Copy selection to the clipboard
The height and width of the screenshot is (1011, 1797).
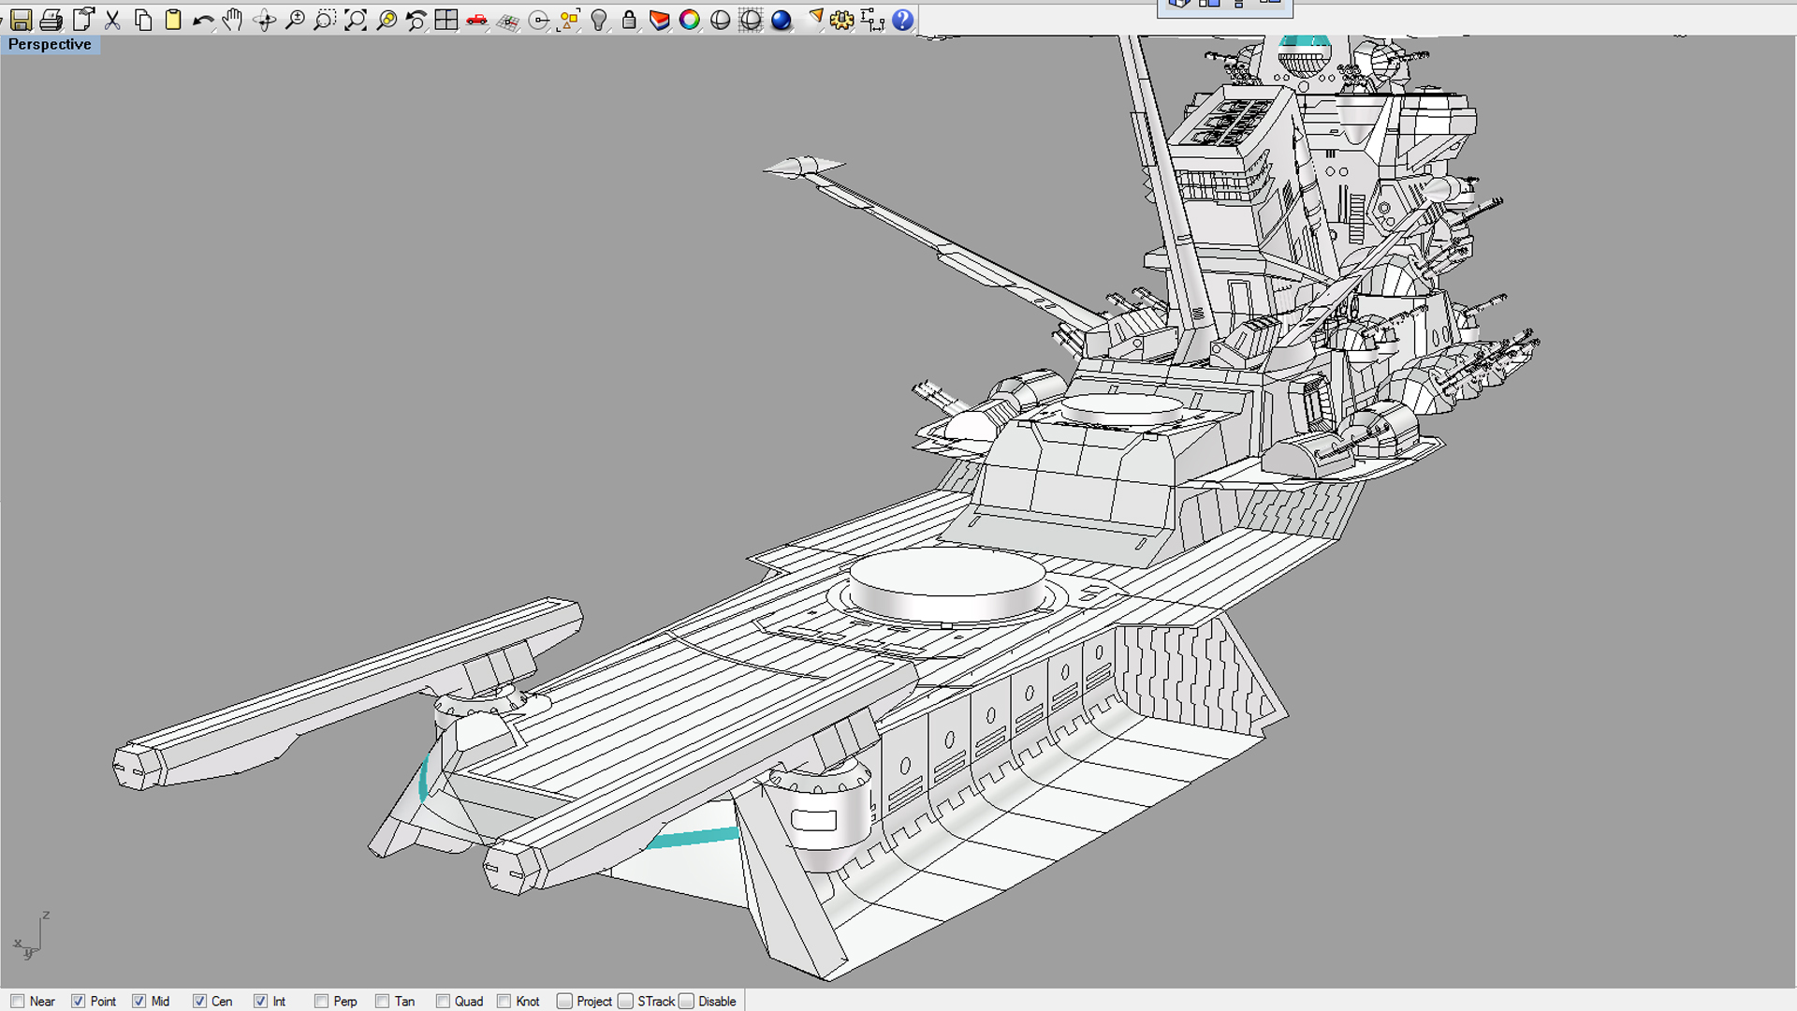tap(143, 20)
